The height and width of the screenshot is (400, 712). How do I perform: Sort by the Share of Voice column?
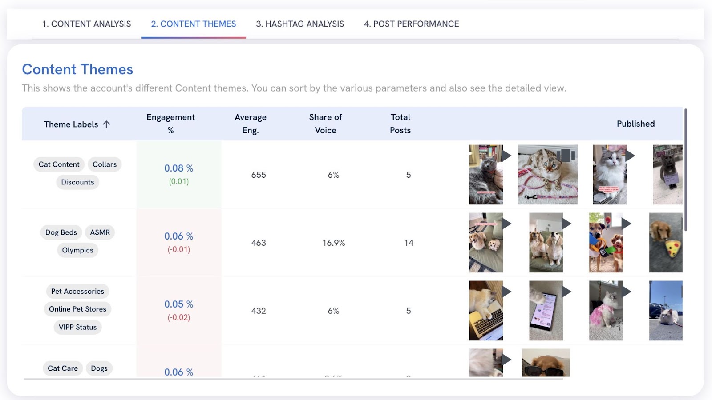tap(325, 124)
